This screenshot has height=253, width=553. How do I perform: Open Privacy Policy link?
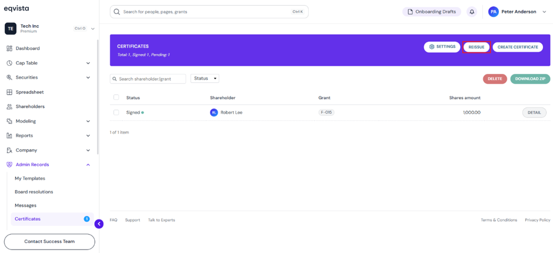(x=538, y=220)
